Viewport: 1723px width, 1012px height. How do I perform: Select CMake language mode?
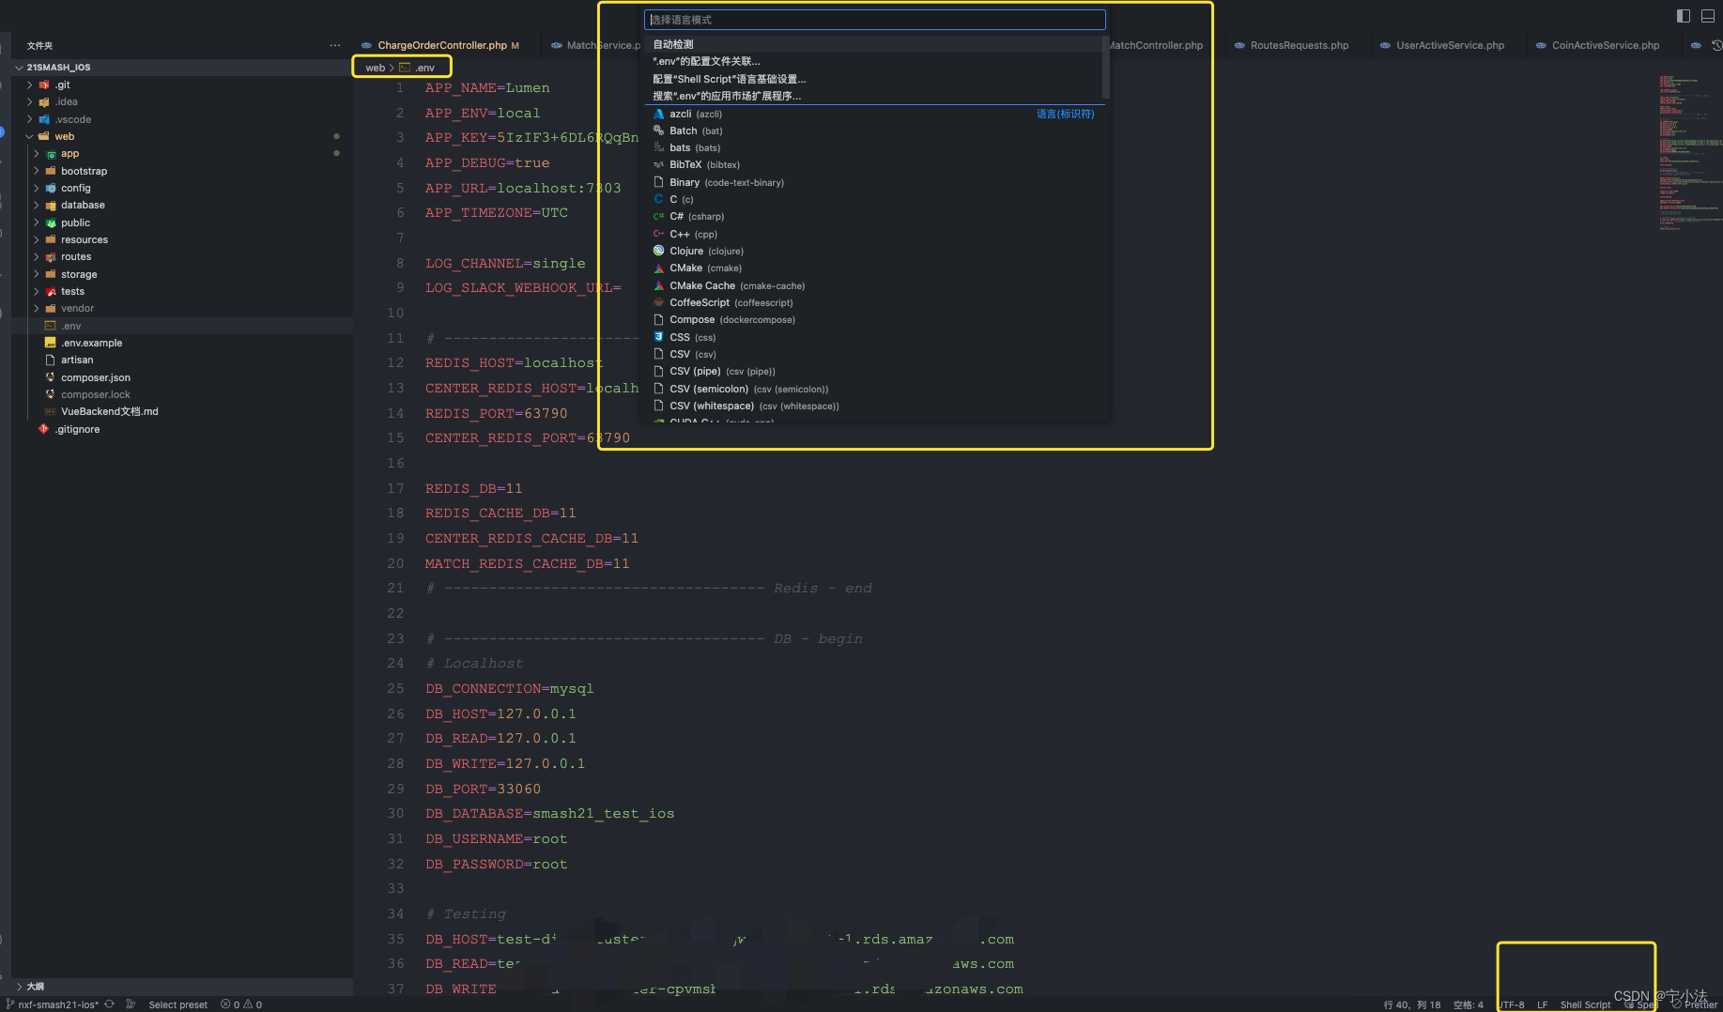(874, 268)
